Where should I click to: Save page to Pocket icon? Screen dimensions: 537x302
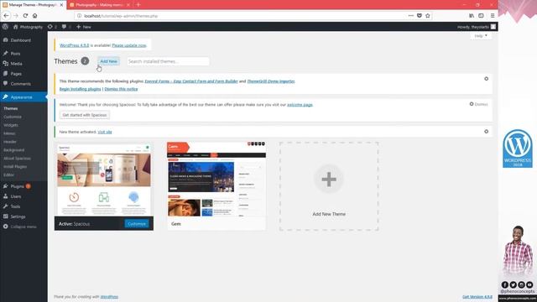(x=420, y=16)
